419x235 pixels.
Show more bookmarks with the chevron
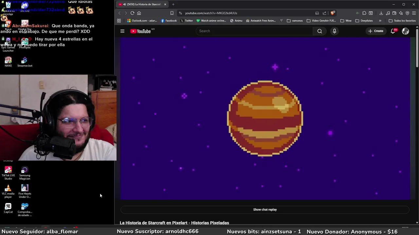pos(380,21)
